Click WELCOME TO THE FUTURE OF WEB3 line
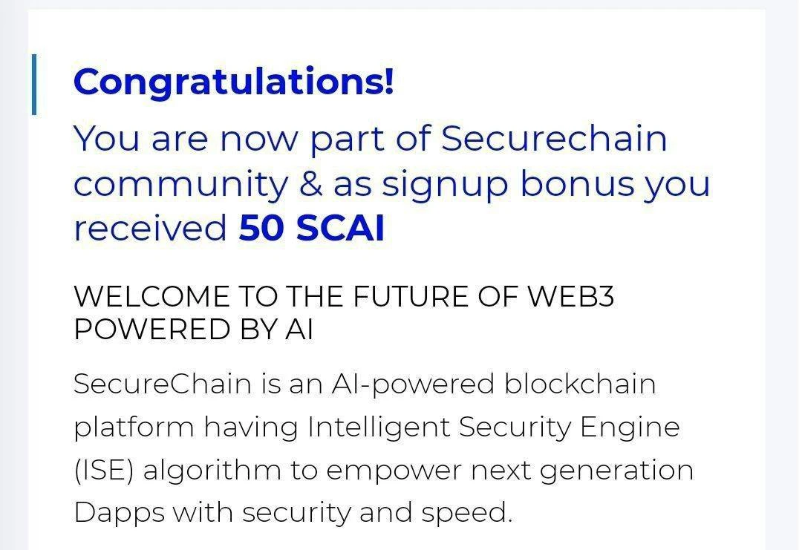This screenshot has width=802, height=550. 344,297
